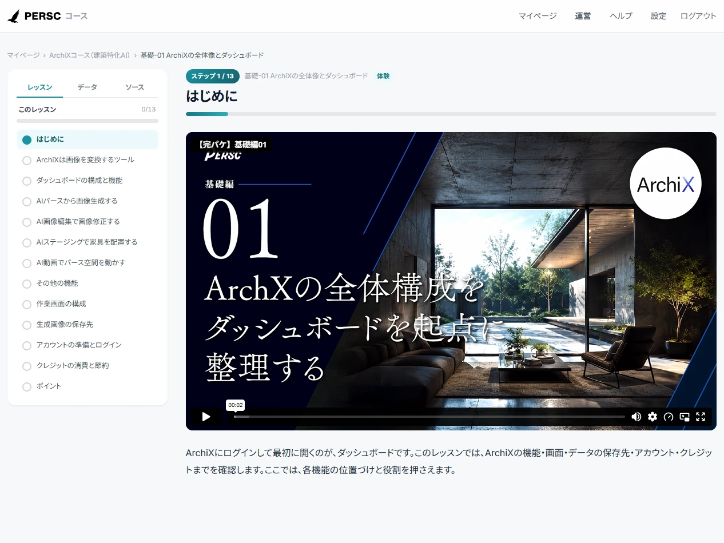Select AIステージングで家具を配置する step
Screen dimensions: 724x543
[x=87, y=242]
